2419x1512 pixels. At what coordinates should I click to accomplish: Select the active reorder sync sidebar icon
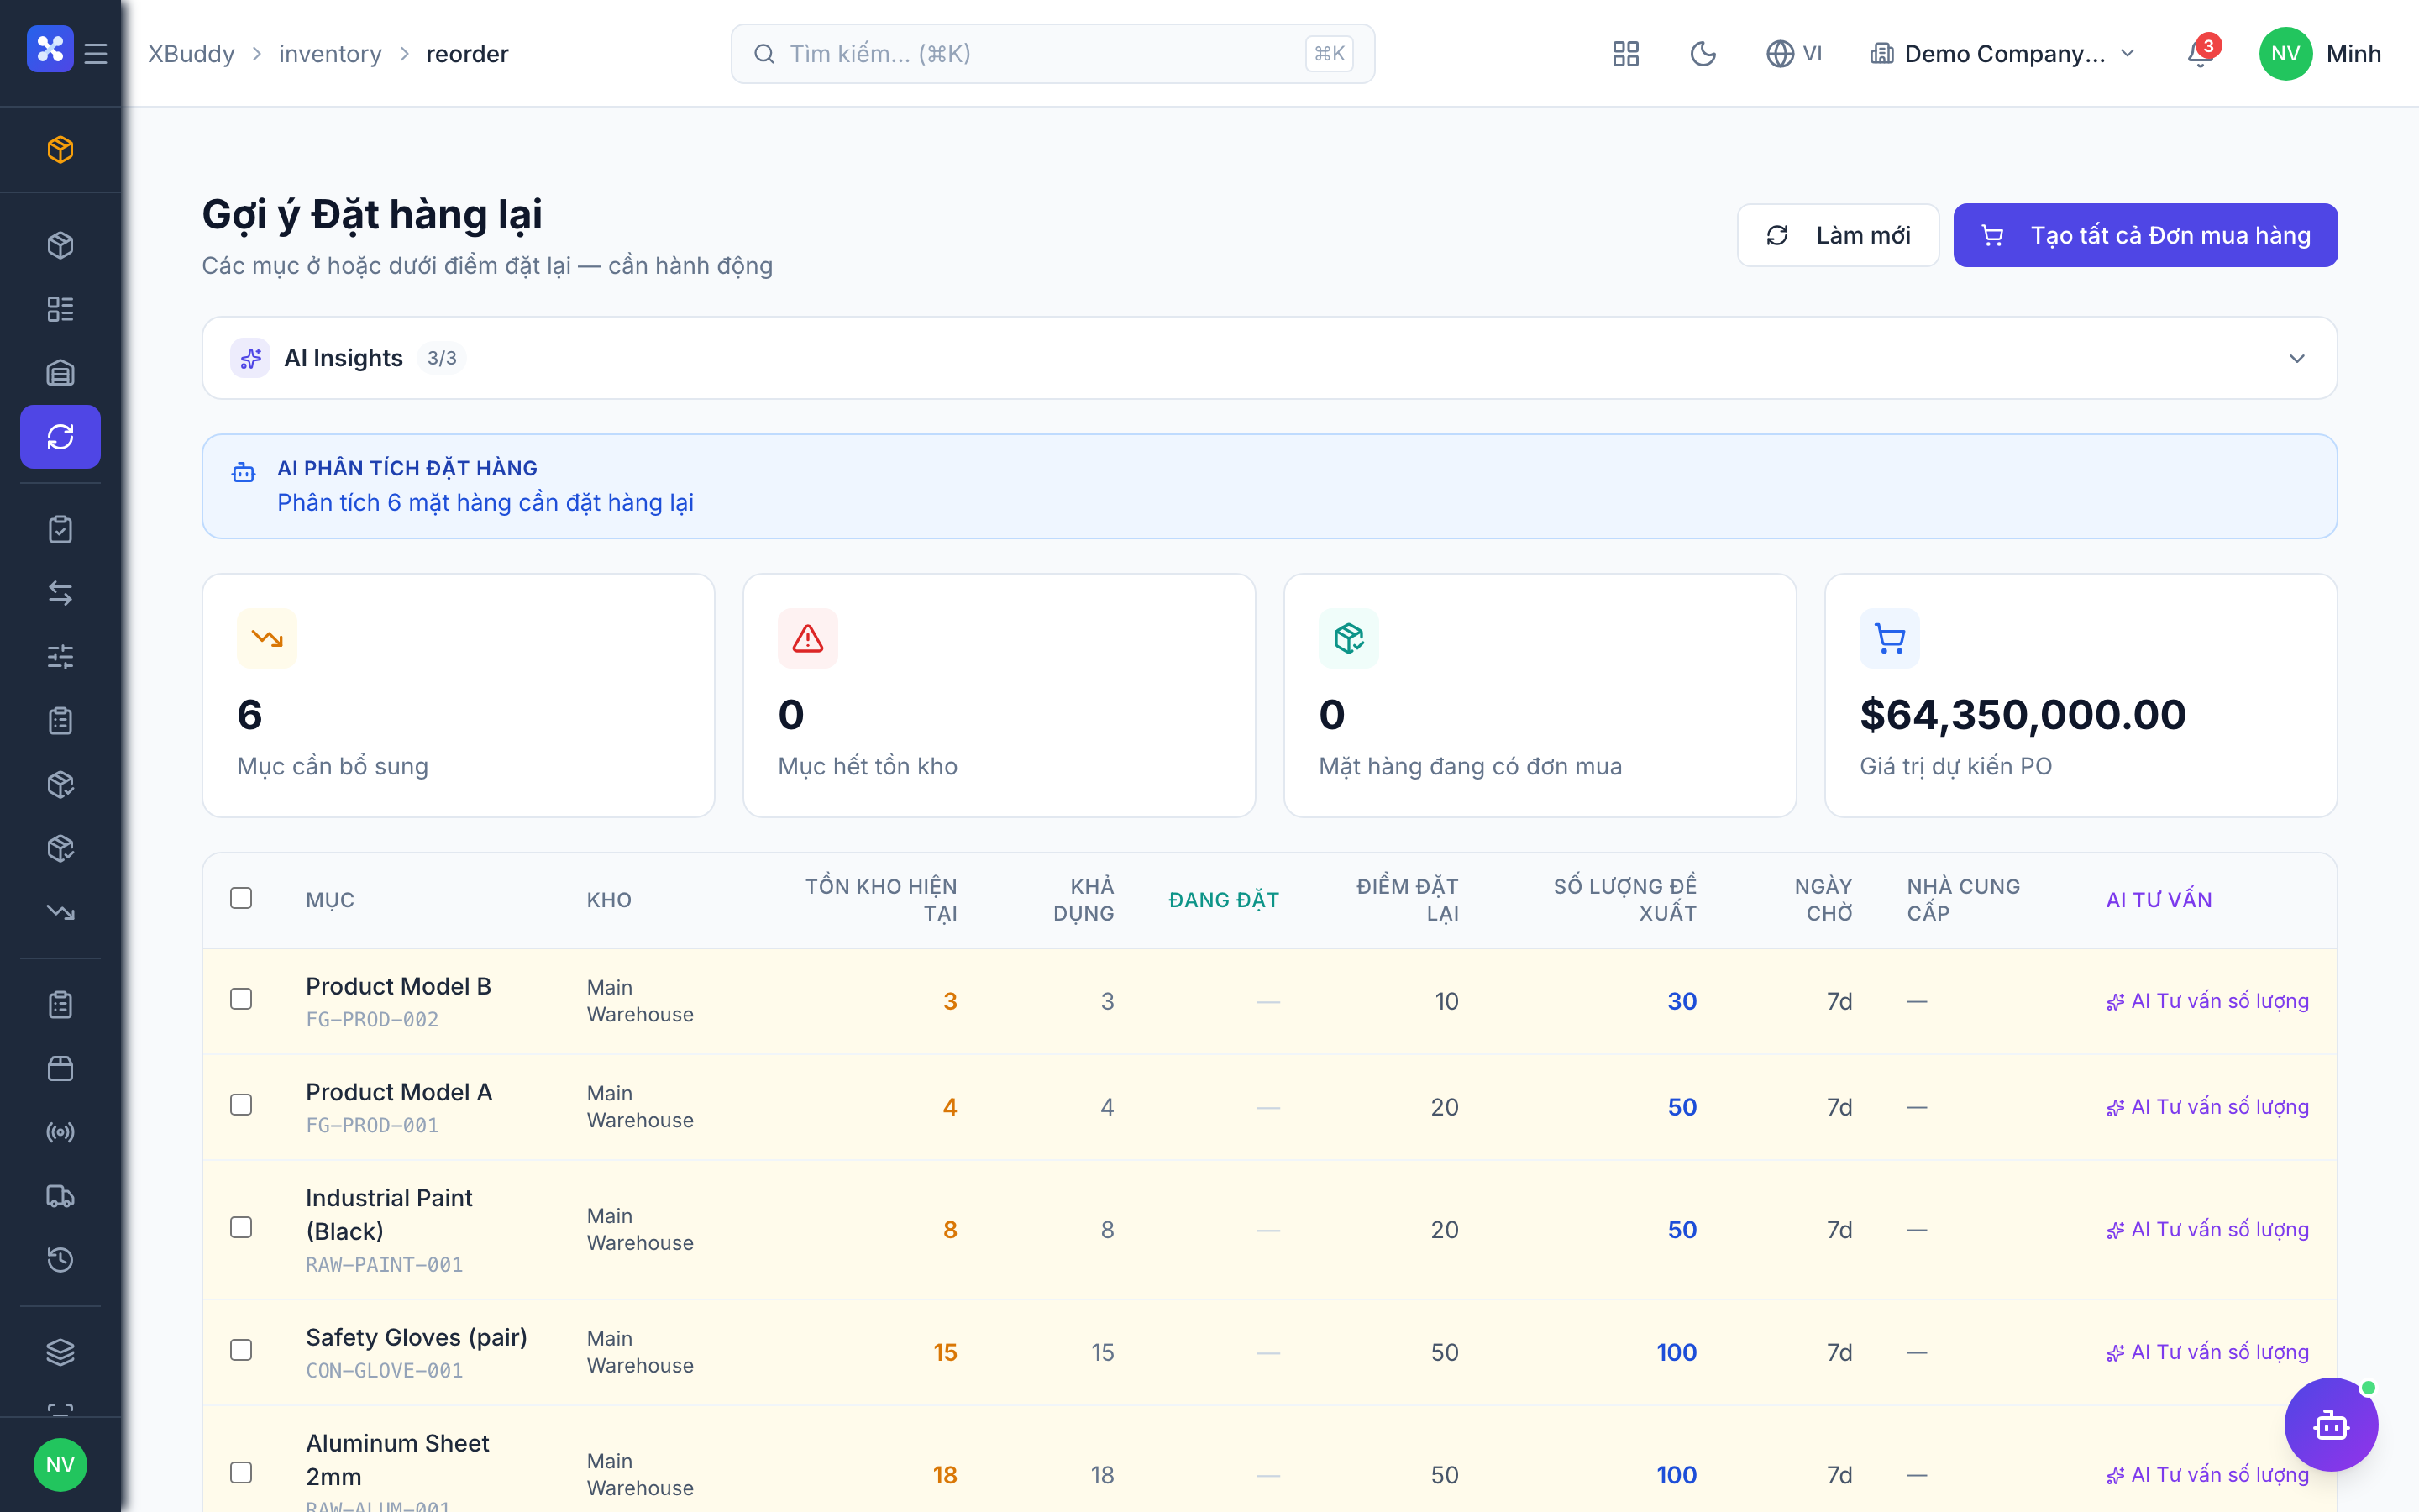tap(61, 437)
